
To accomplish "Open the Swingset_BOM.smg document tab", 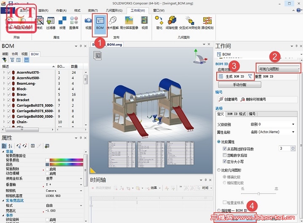I will point(107,45).
